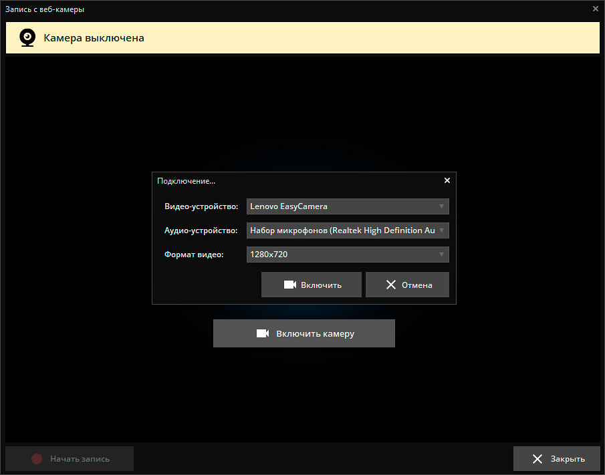
Task: Click the large Включить камеру button
Action: pyautogui.click(x=304, y=333)
